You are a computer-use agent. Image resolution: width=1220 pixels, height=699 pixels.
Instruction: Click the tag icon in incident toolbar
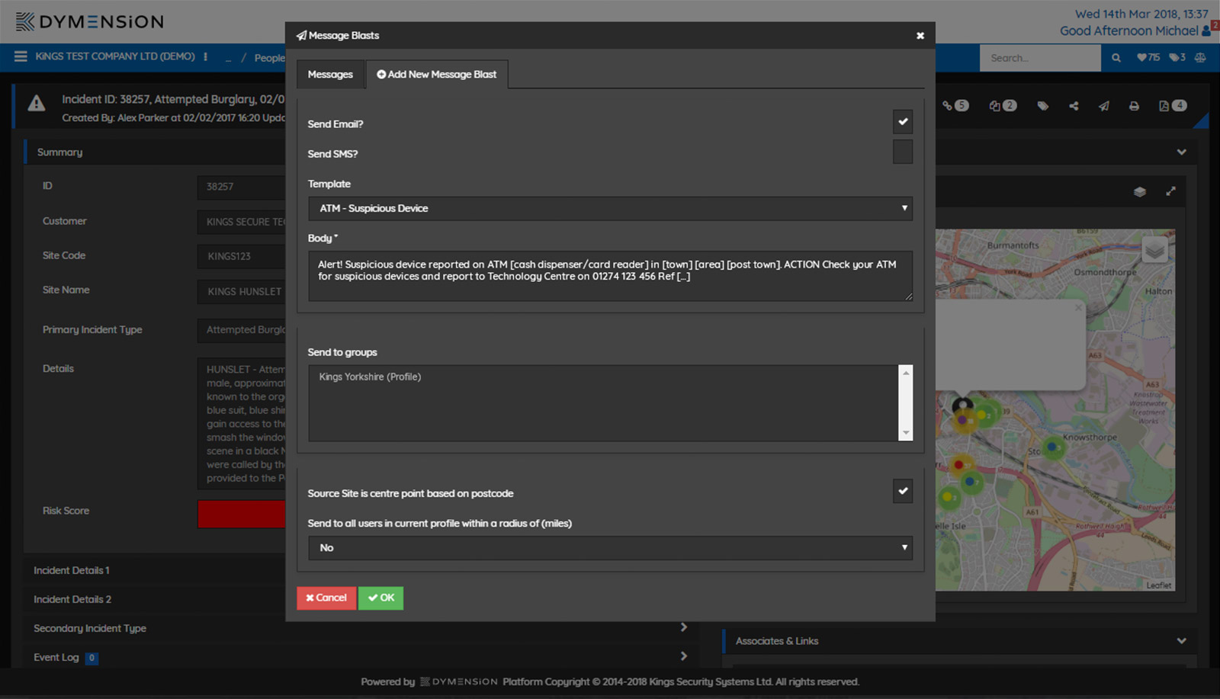(x=1042, y=106)
